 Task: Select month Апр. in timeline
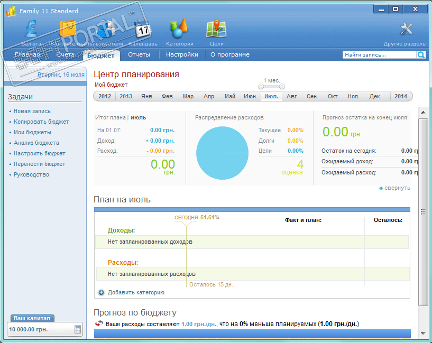(x=209, y=96)
